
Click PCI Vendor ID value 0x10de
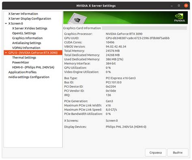tap(111, 91)
